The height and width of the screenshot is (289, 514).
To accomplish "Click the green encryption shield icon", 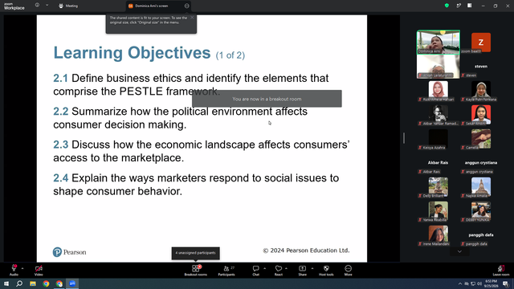I will point(447,6).
